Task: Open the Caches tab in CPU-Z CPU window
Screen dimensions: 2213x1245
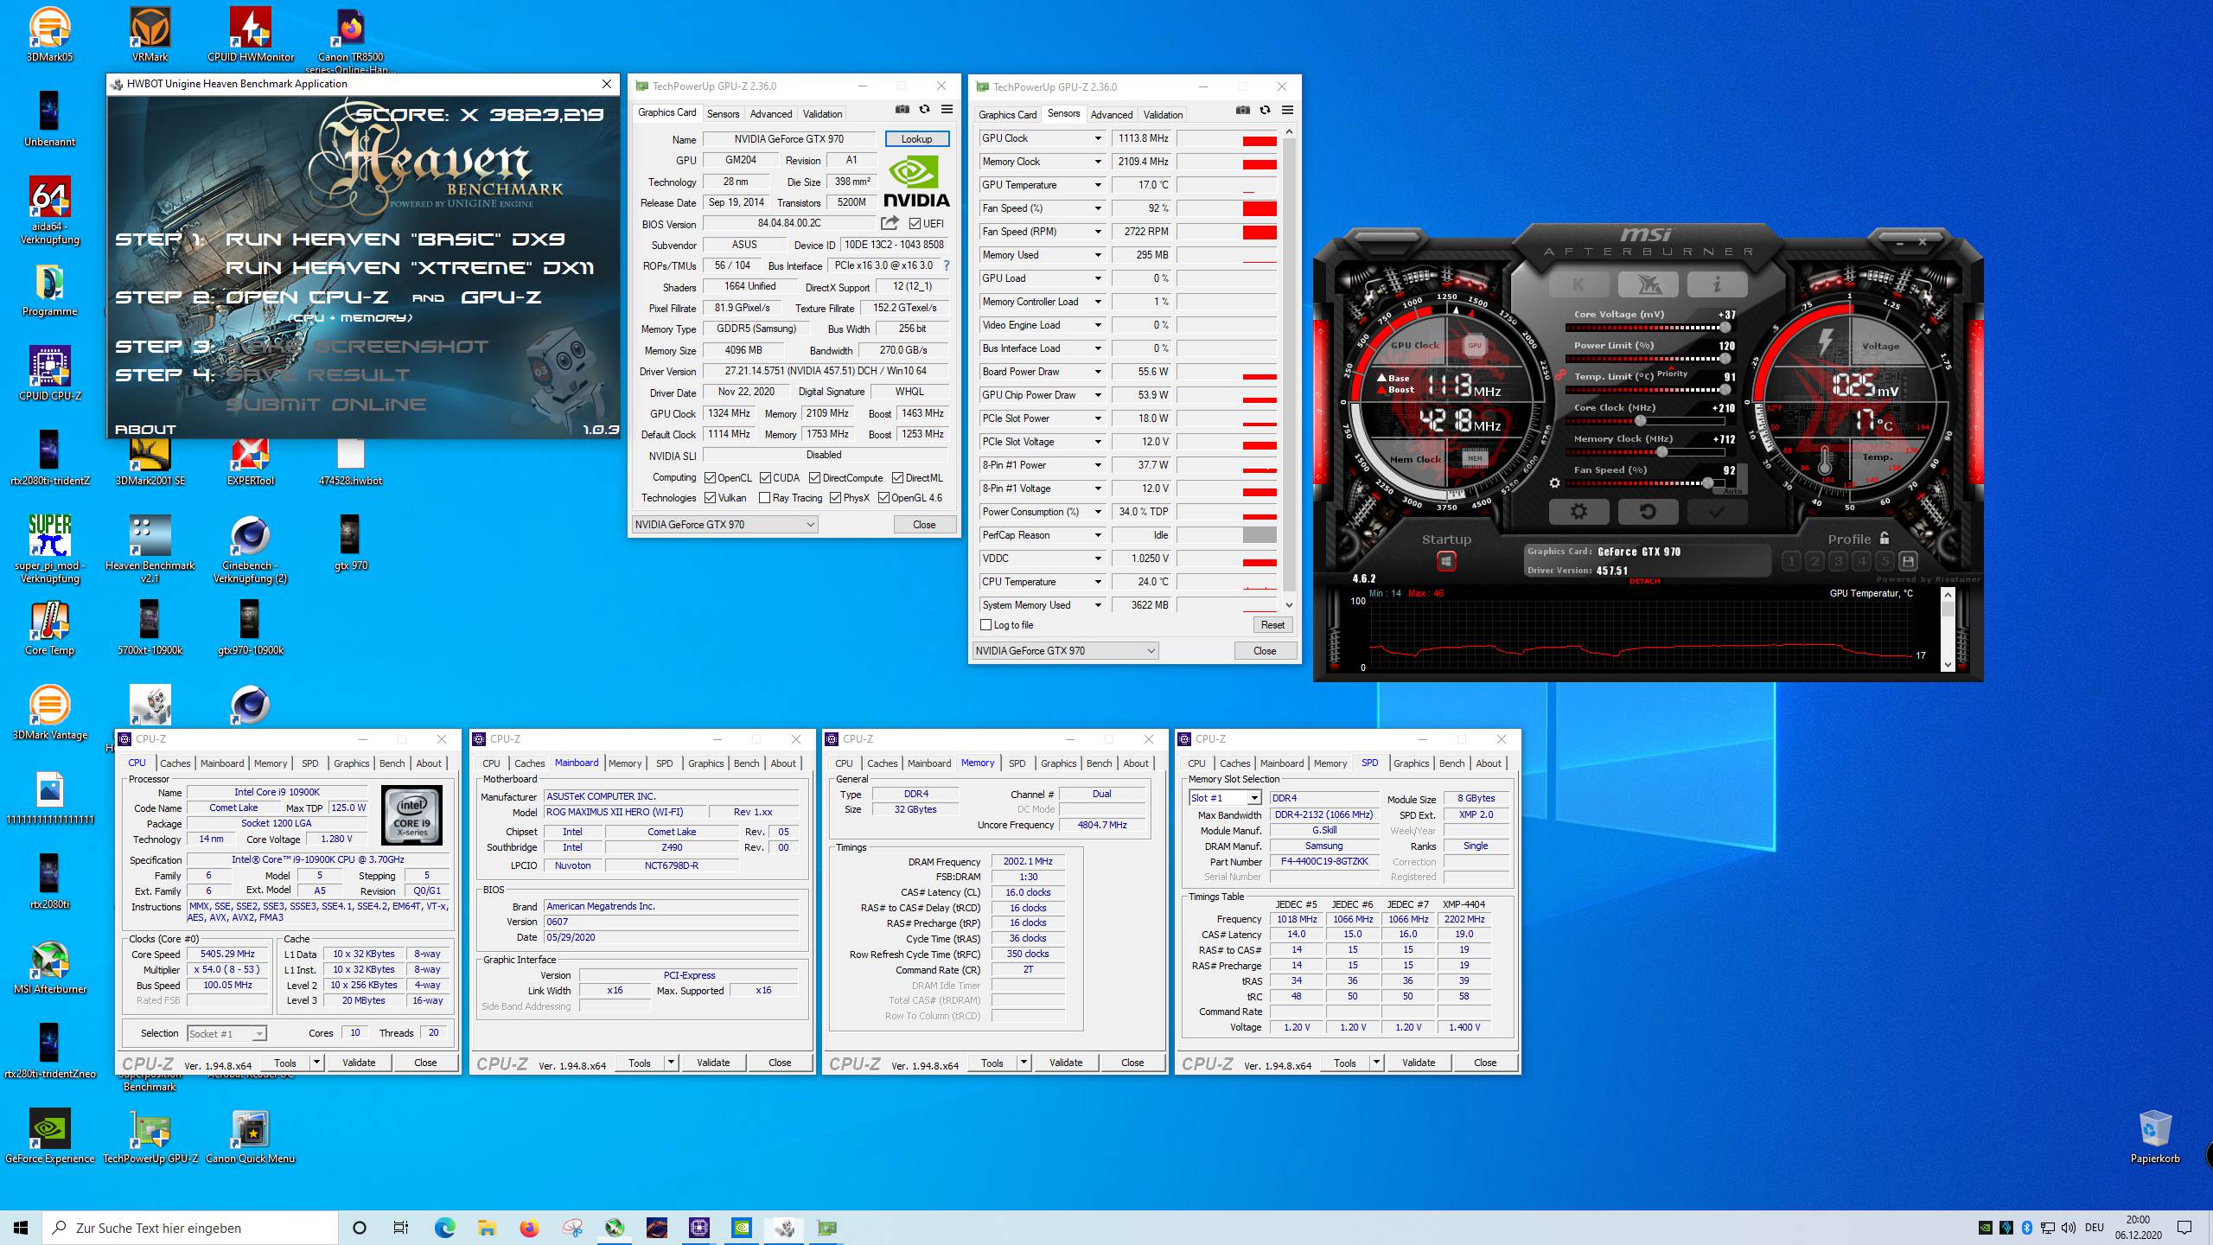Action: point(175,763)
